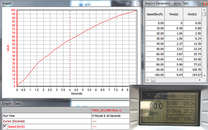Select the Time(s) column header

pos(174,14)
